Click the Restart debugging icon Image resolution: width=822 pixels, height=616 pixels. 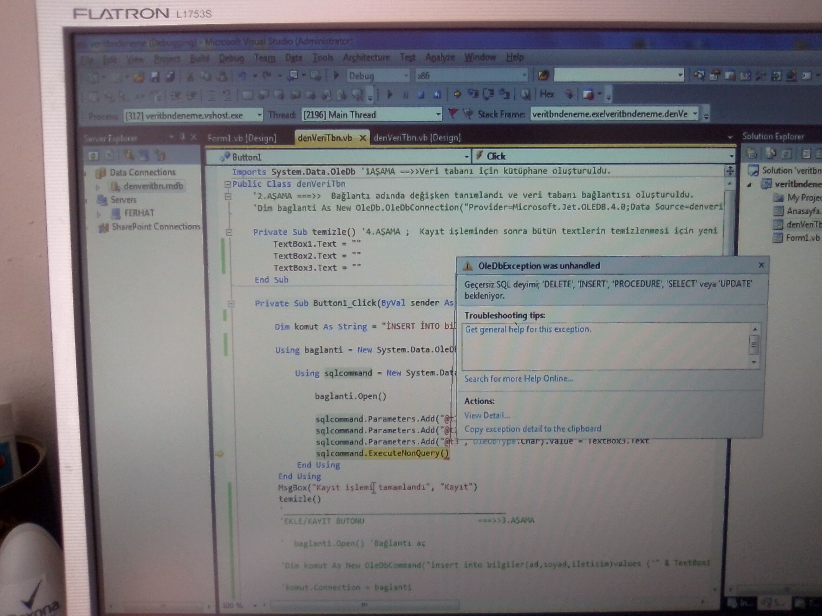click(437, 95)
